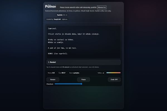Click the Volba choice indicator pill
The height and width of the screenshot is (111, 167).
coord(101,73)
